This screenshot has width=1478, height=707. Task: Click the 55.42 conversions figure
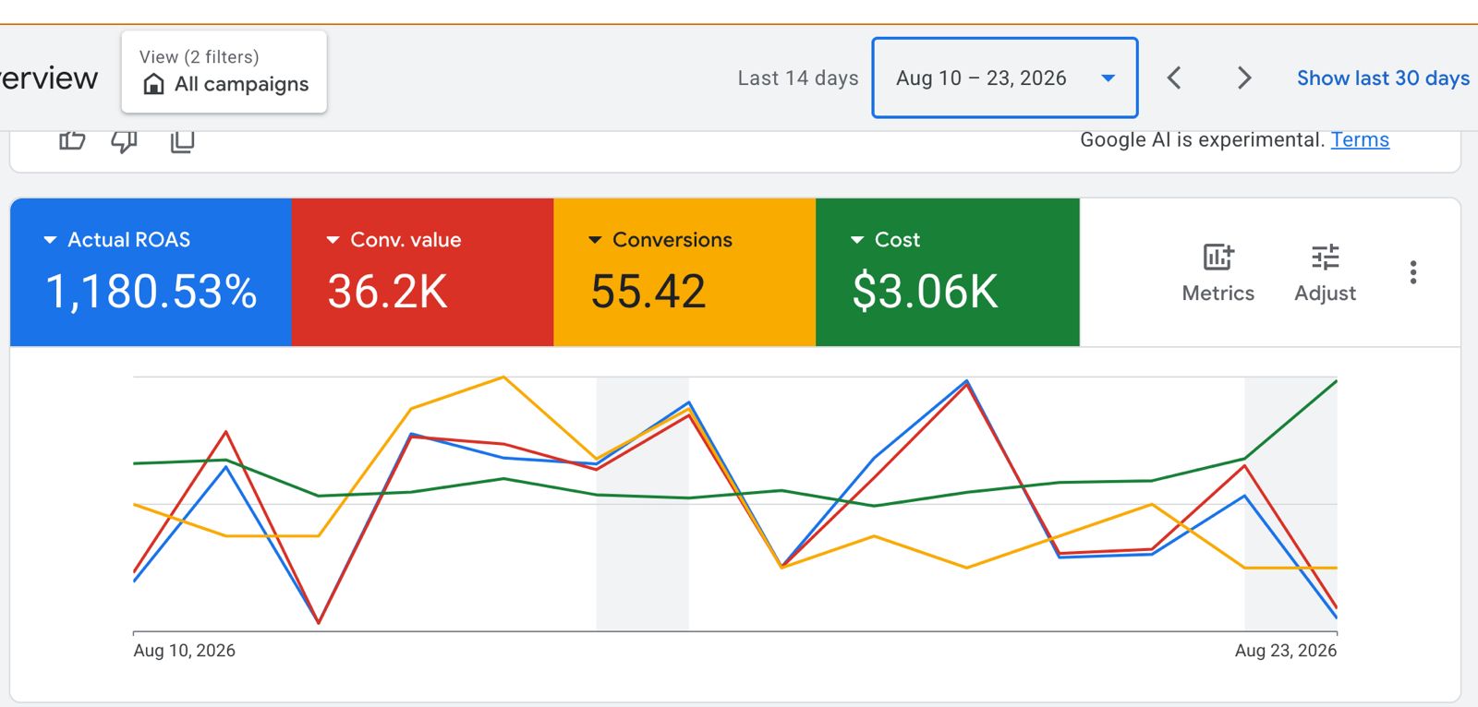pos(648,292)
